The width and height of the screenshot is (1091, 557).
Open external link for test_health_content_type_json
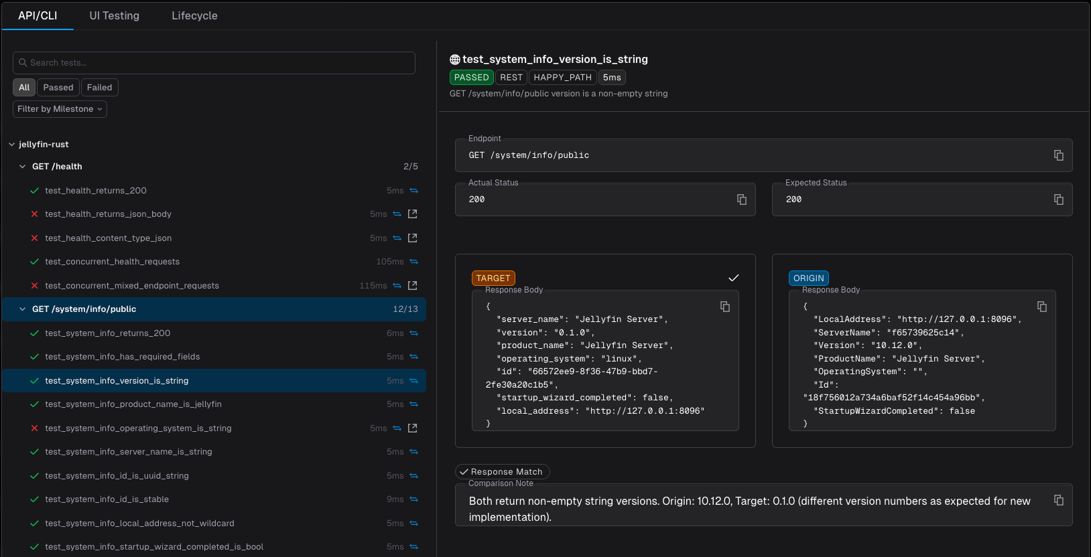point(413,238)
